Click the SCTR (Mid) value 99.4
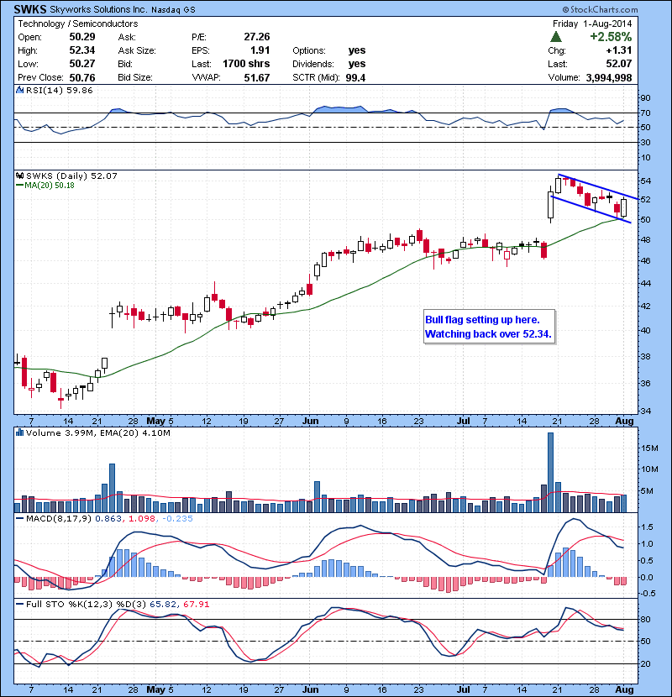Image resolution: width=672 pixels, height=697 pixels. tap(355, 78)
